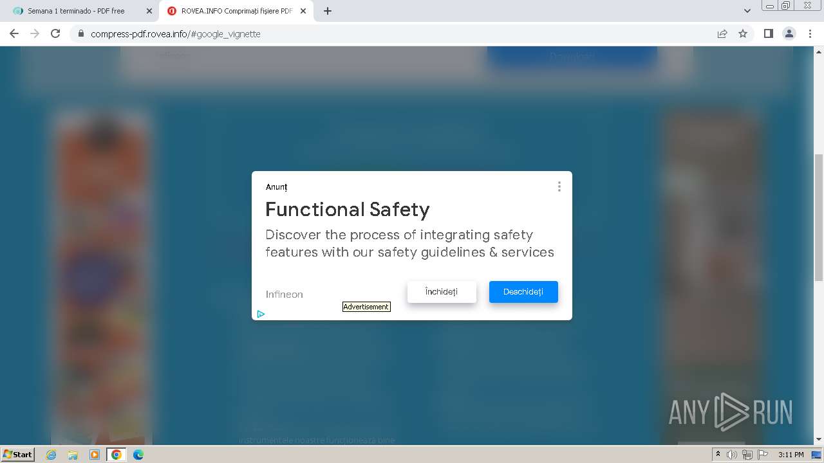Click the network tray icon
Image resolution: width=824 pixels, height=463 pixels.
pyautogui.click(x=747, y=455)
